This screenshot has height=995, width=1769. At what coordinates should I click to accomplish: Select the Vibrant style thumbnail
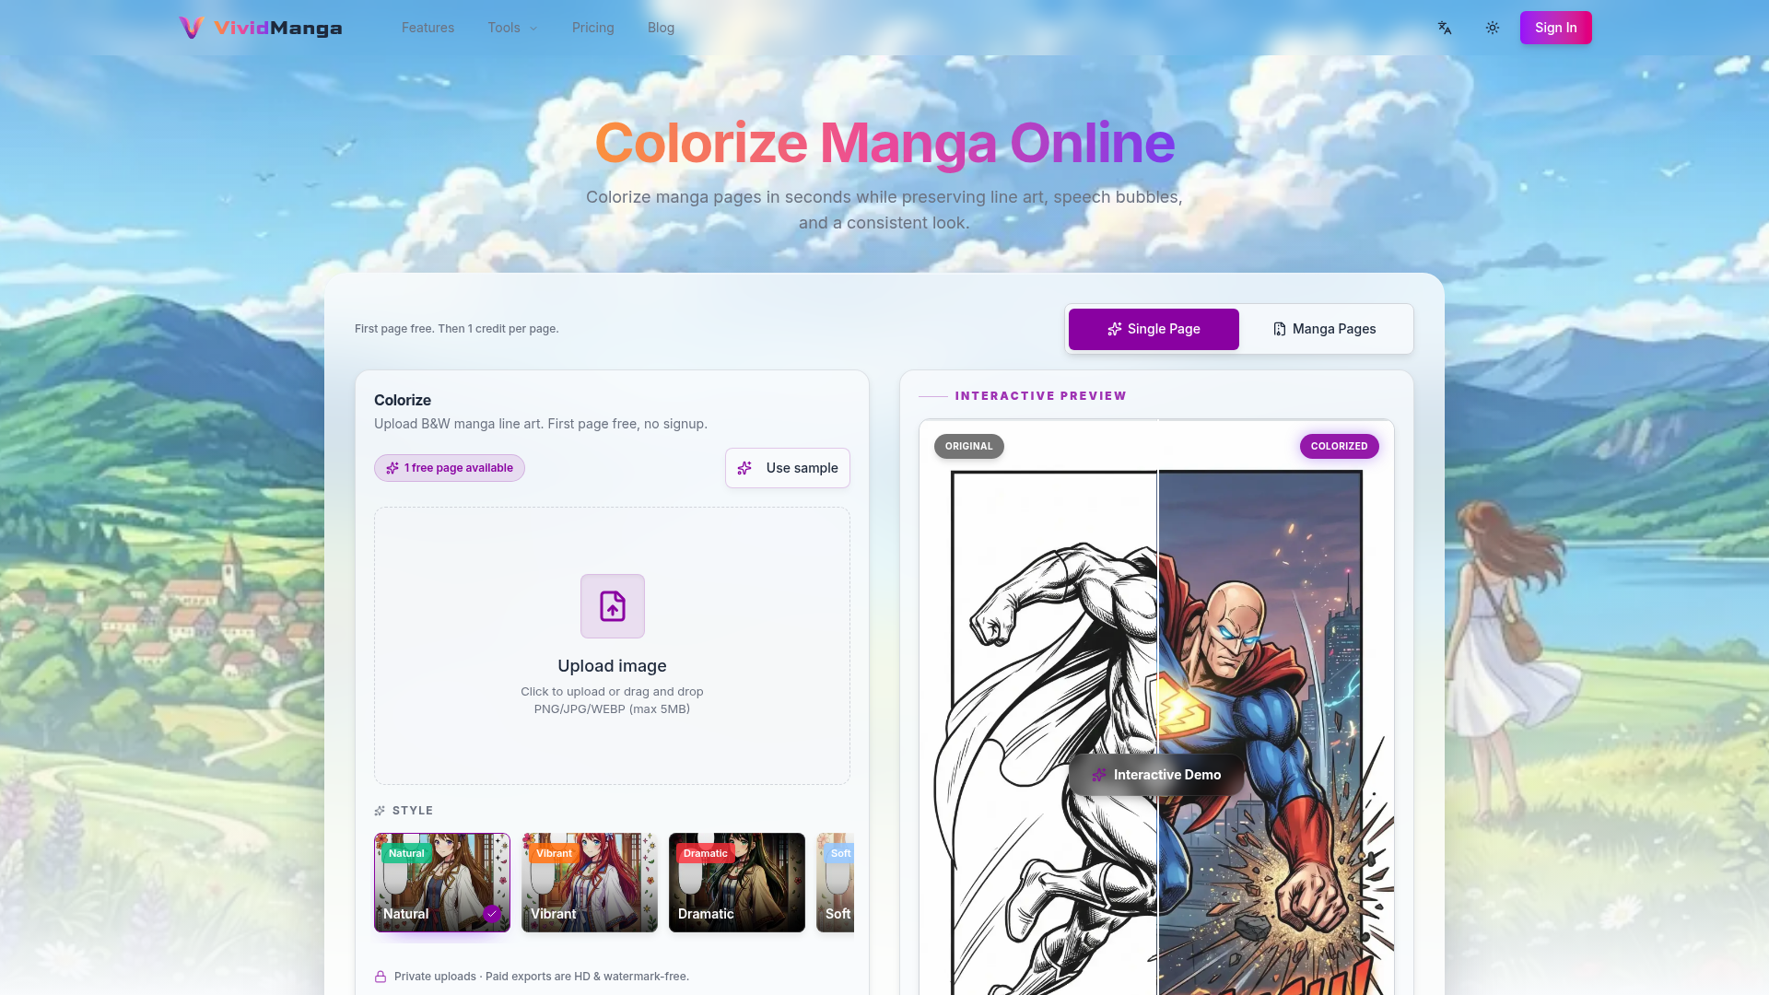point(590,883)
